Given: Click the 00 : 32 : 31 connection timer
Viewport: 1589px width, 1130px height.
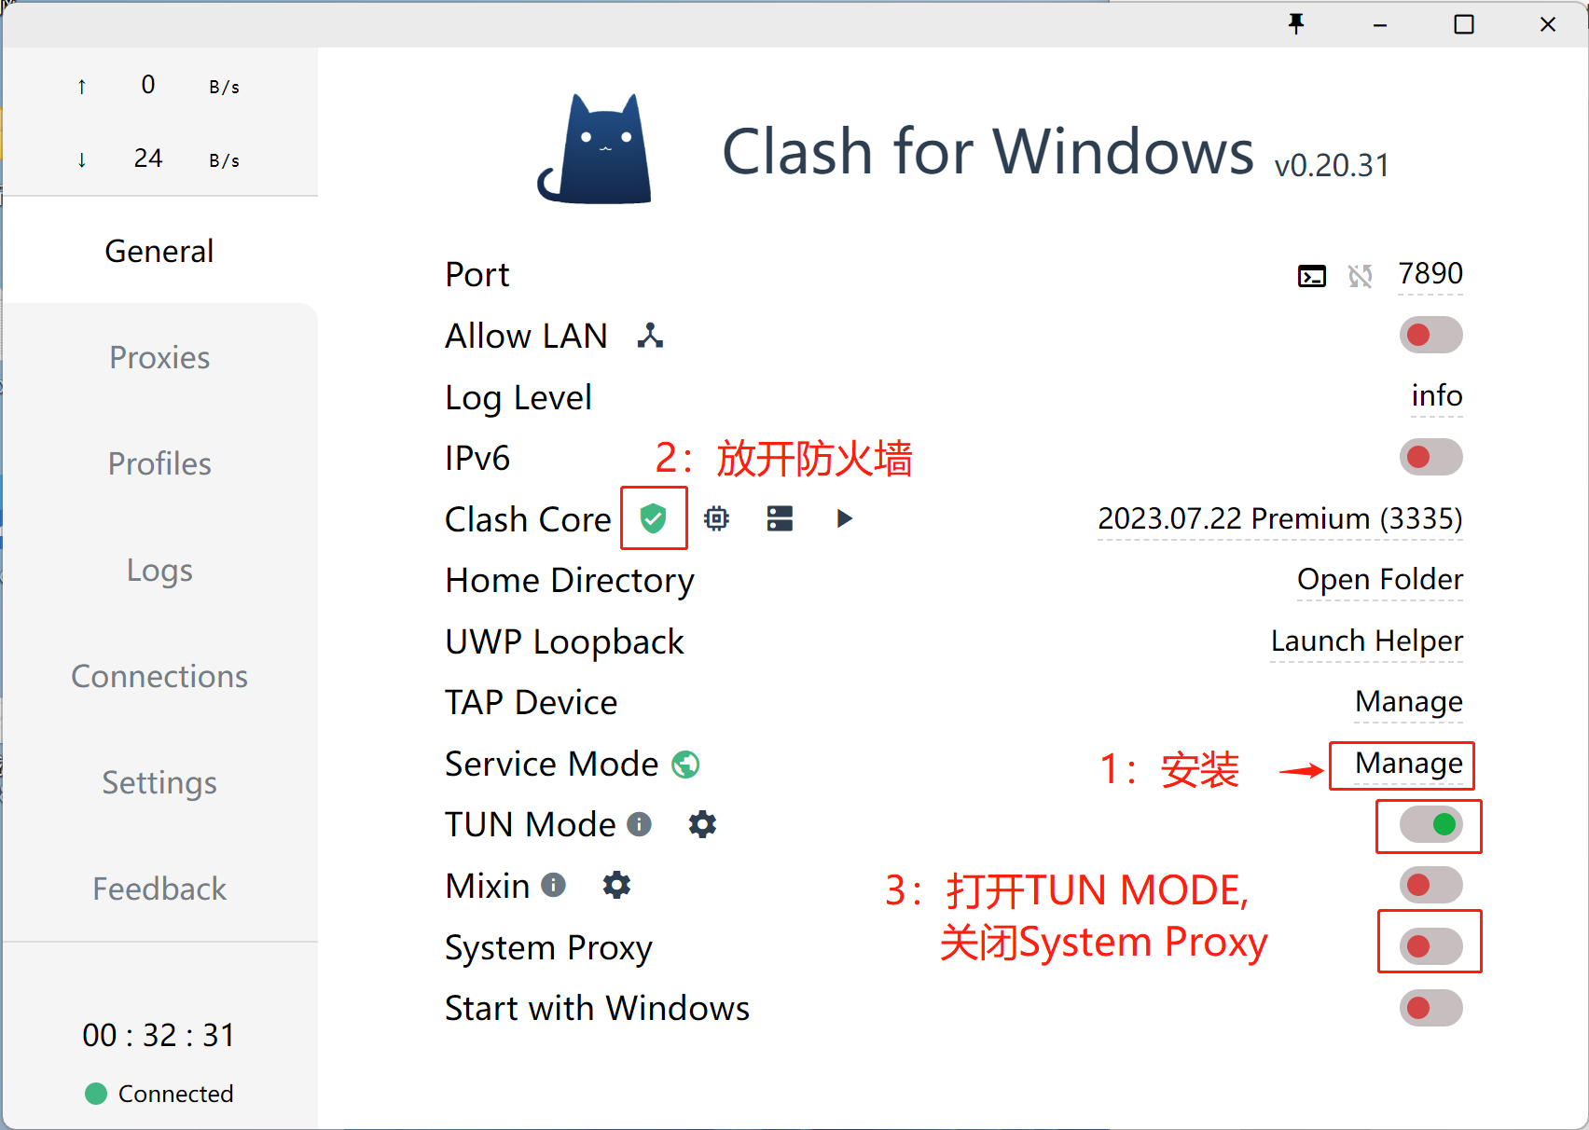Looking at the screenshot, I should pyautogui.click(x=159, y=1035).
